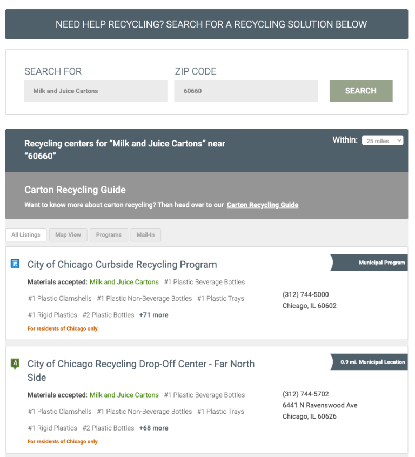
Task: Open the 'Within' distance dropdown
Action: pyautogui.click(x=383, y=140)
